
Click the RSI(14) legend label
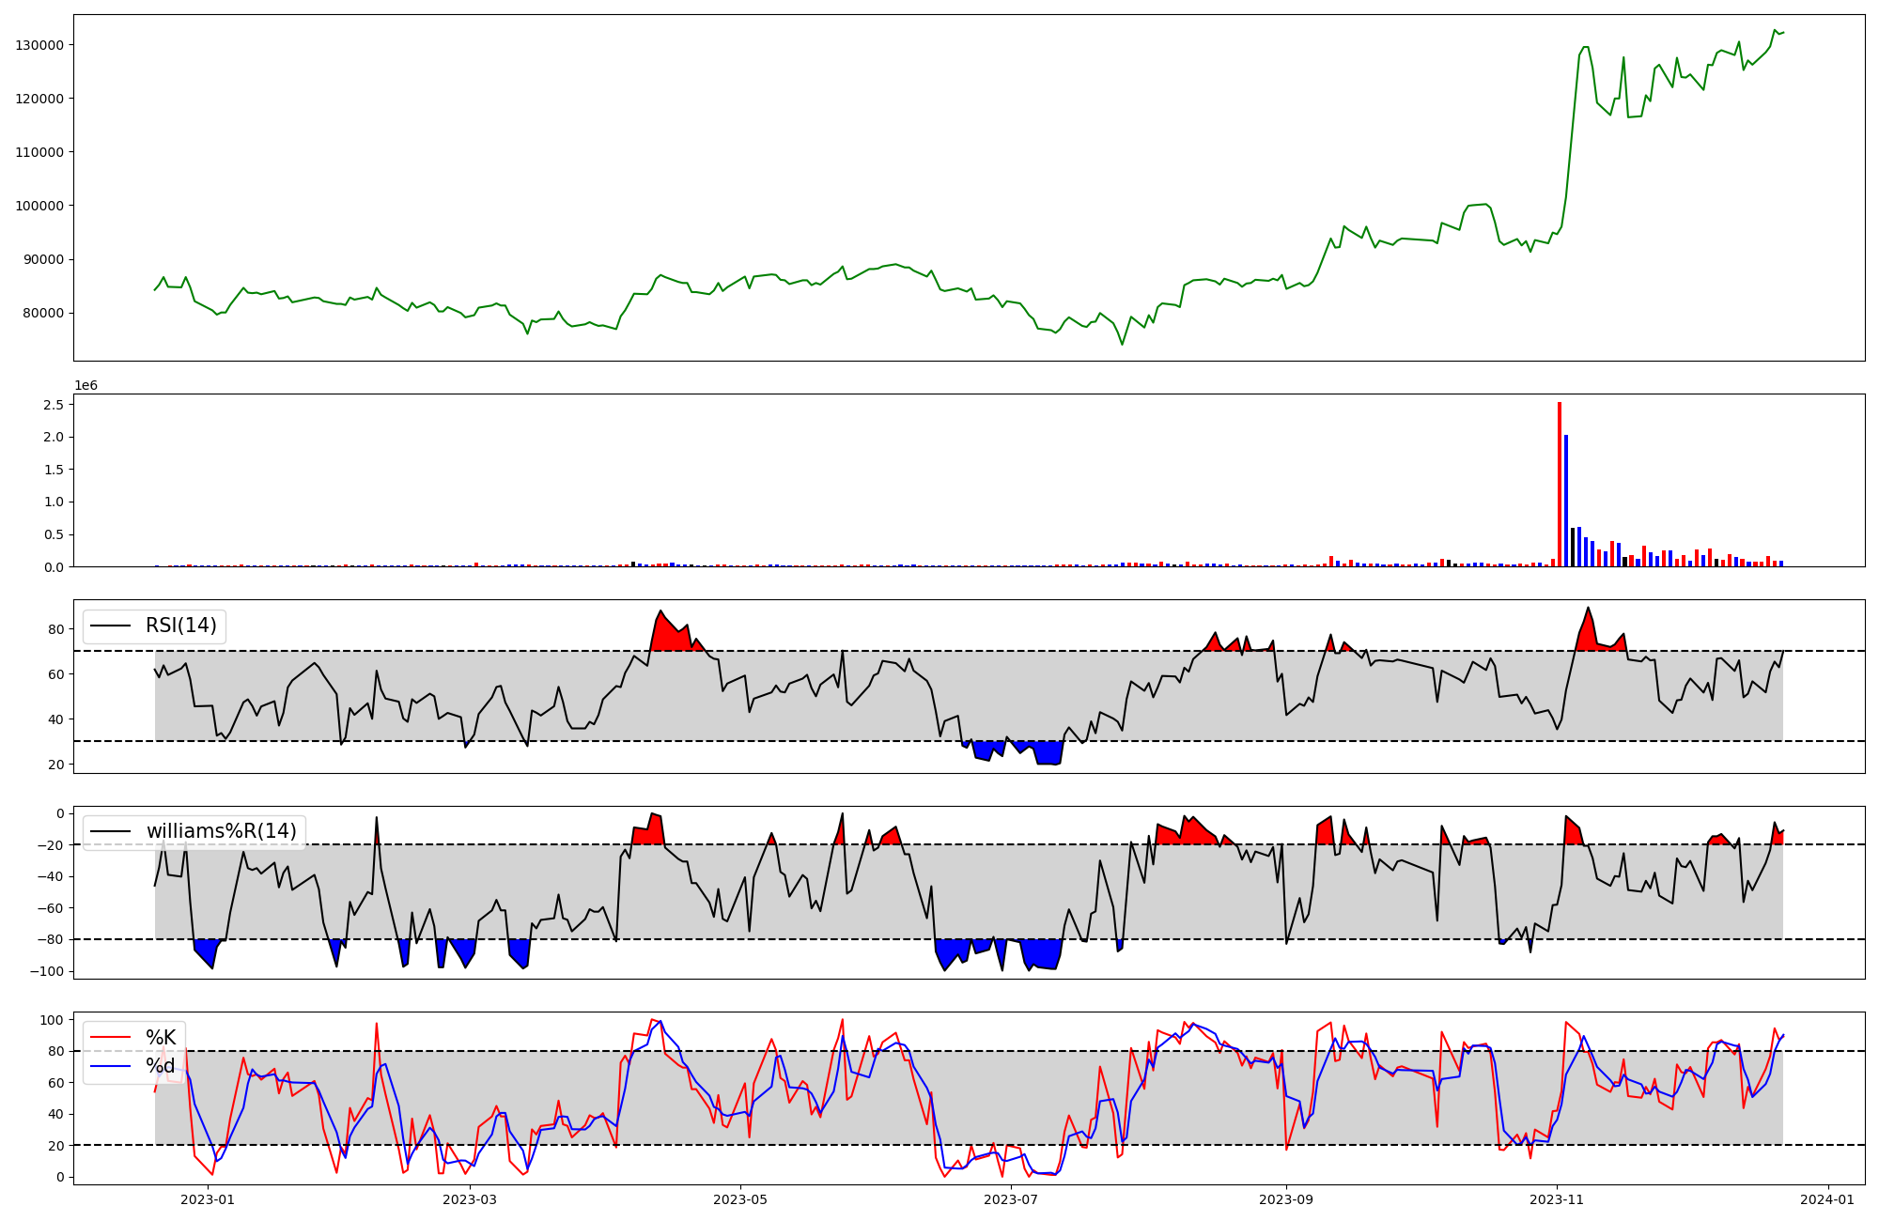(180, 626)
